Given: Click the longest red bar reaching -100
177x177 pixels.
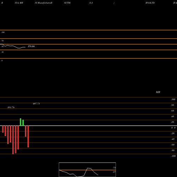Looking at the screenshot, I should (13, 140).
